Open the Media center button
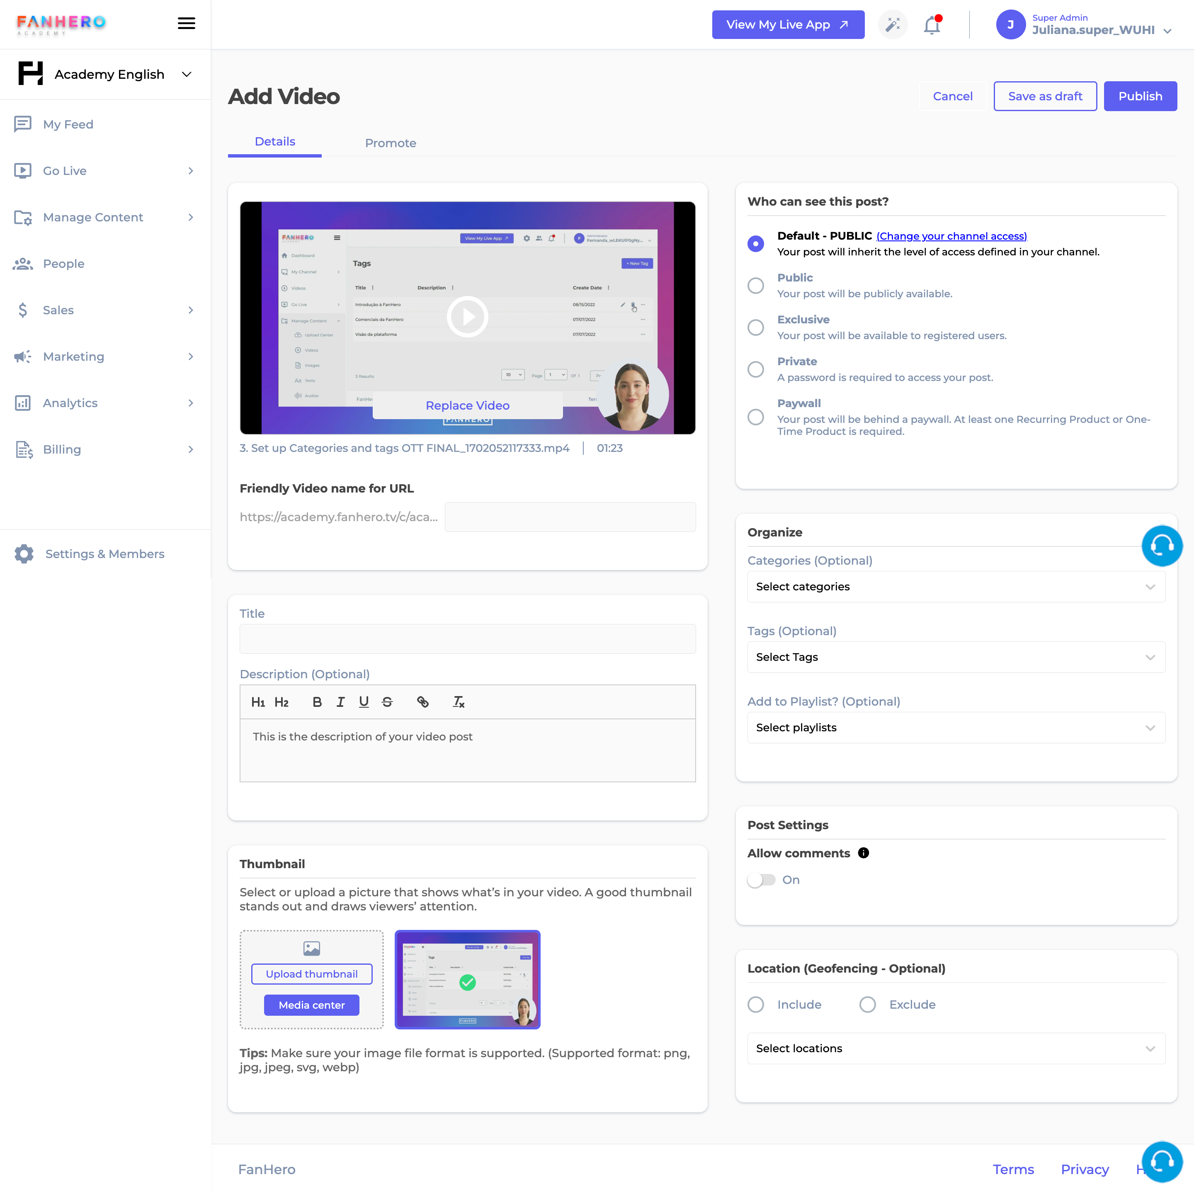1194x1194 pixels. click(x=311, y=1005)
